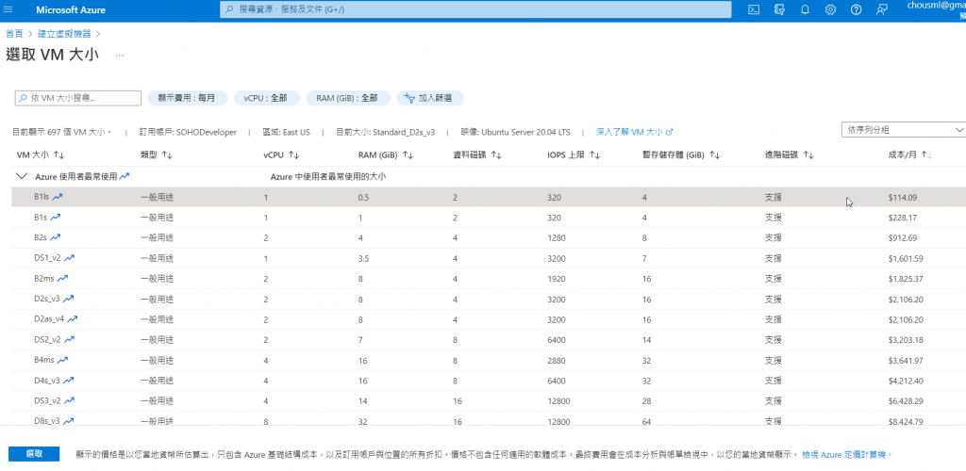Focus the global 搜尋資源 search box
This screenshot has width=966, height=471.
tap(475, 9)
